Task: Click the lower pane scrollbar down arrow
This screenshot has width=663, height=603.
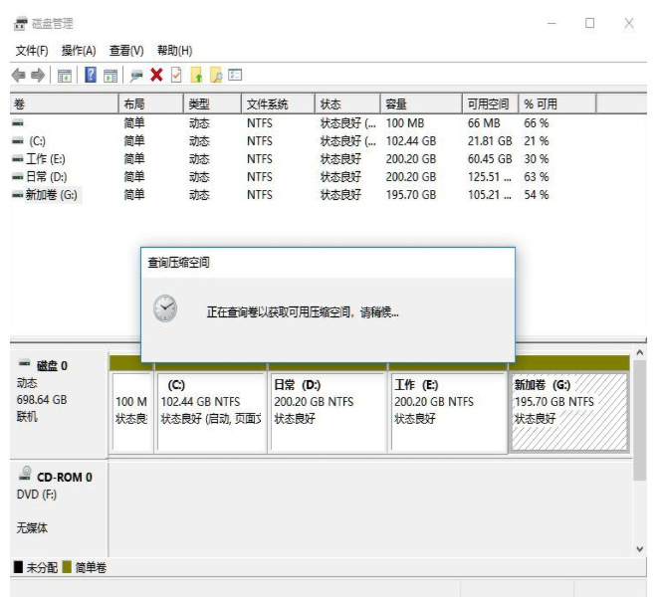Action: pyautogui.click(x=640, y=548)
